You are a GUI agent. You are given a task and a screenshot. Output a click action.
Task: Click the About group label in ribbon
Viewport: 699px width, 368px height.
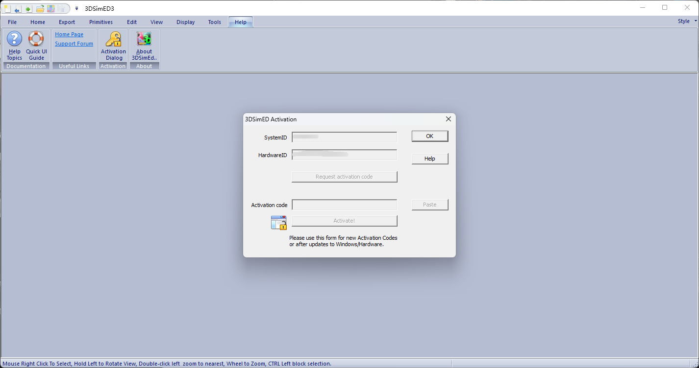tap(144, 66)
